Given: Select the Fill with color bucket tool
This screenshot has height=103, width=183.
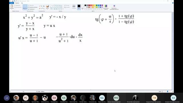Looking at the screenshot, I should (x=42, y=6).
